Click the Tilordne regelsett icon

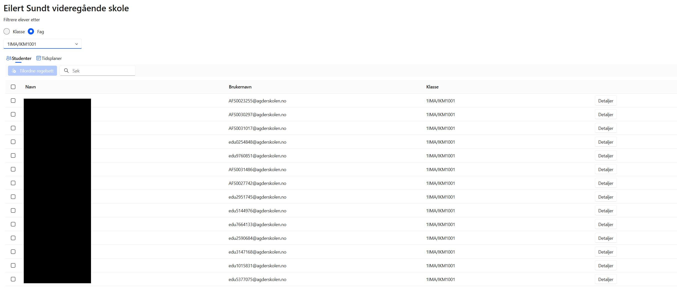(x=14, y=71)
